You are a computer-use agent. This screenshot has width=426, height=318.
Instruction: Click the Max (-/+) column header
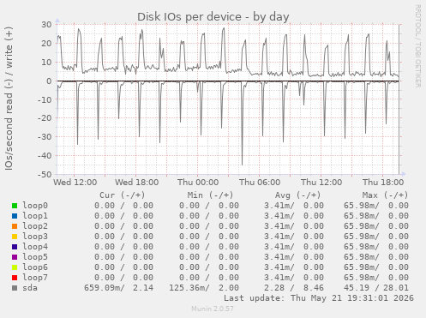tap(385, 195)
